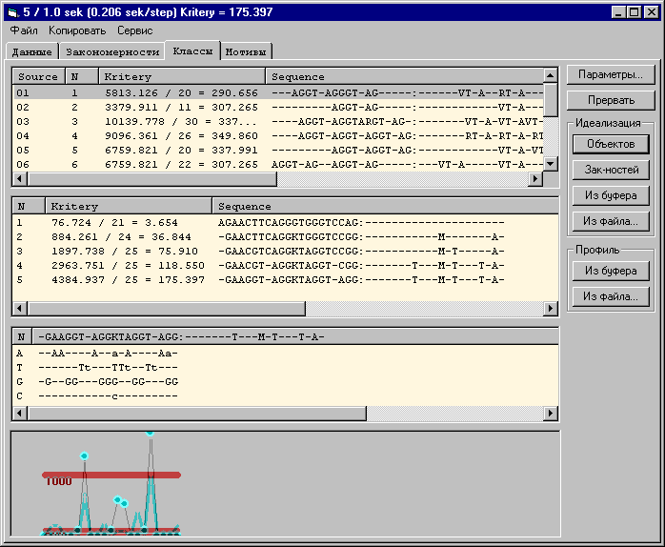
Task: Click the Параметры... button
Action: point(610,74)
